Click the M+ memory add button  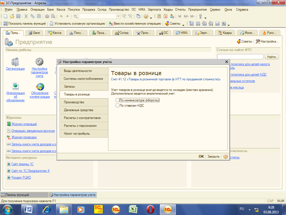pos(186,16)
